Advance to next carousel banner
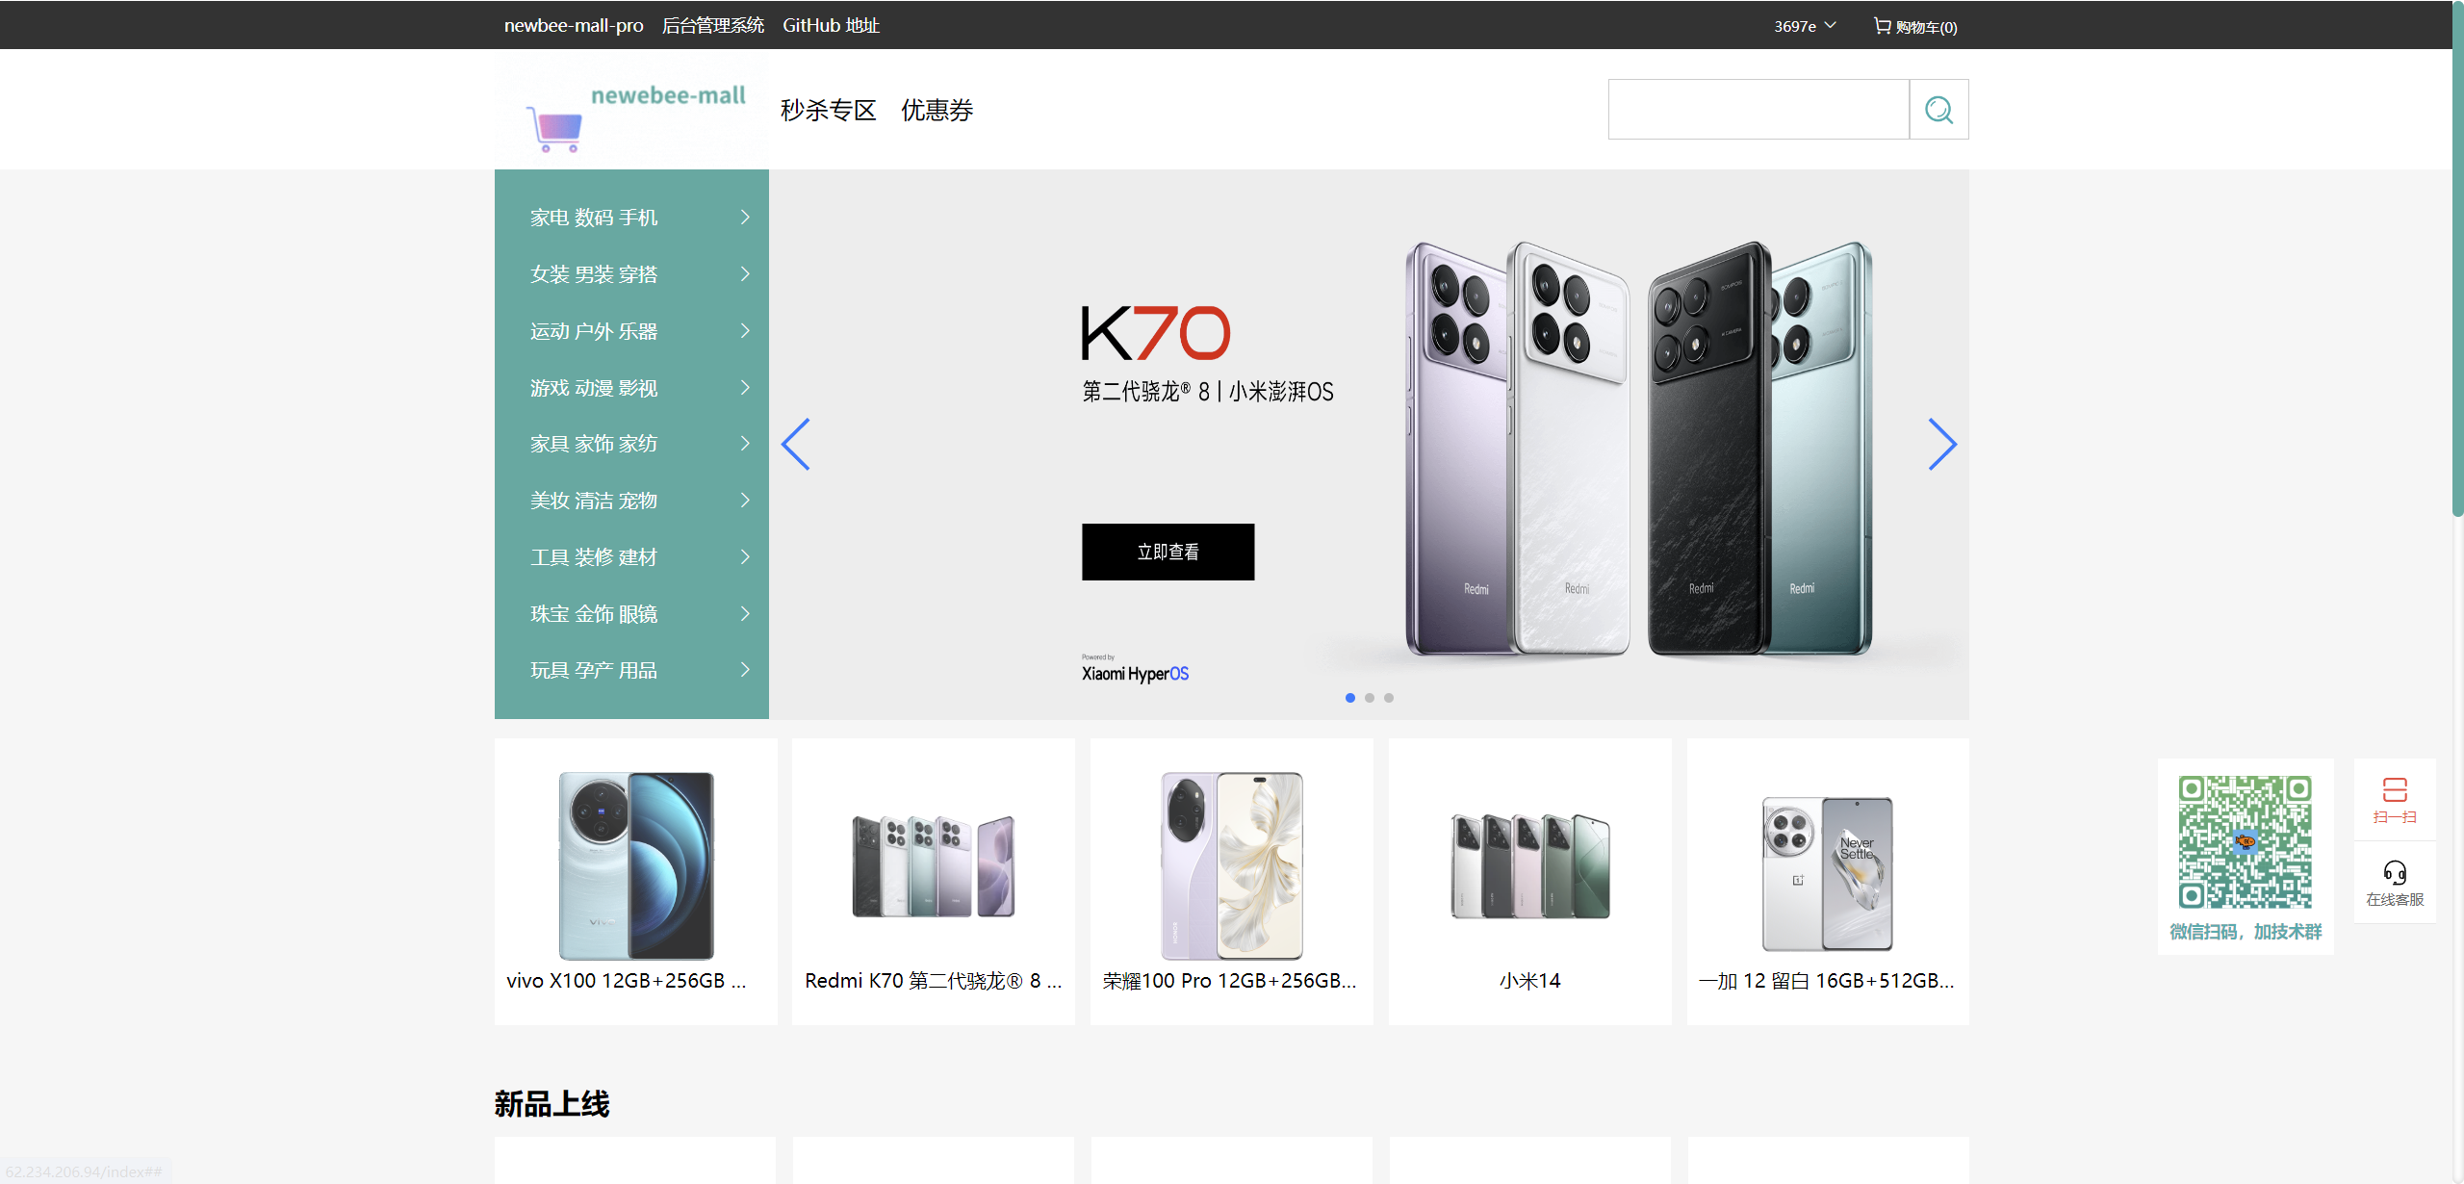Viewport: 2464px width, 1184px height. 1941,444
